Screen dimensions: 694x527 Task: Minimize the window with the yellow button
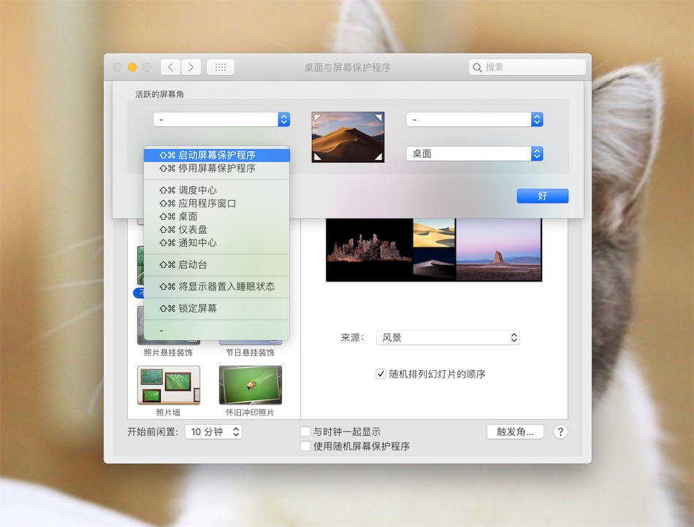[x=132, y=67]
